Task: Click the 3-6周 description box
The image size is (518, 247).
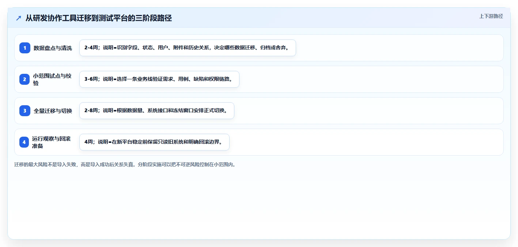Action: pos(159,79)
